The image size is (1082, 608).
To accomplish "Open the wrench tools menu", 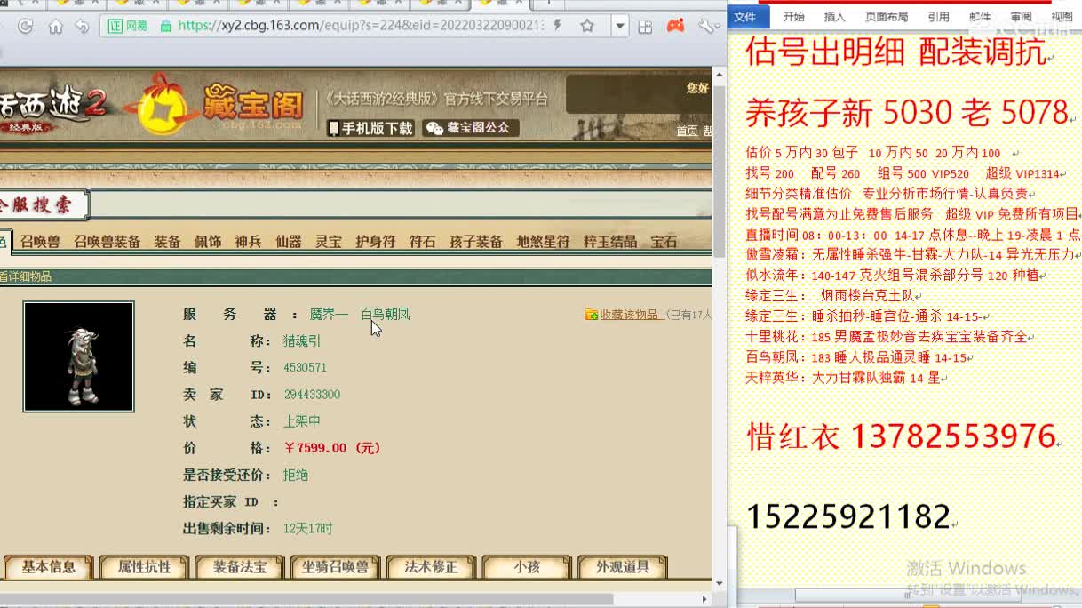I will (x=707, y=26).
